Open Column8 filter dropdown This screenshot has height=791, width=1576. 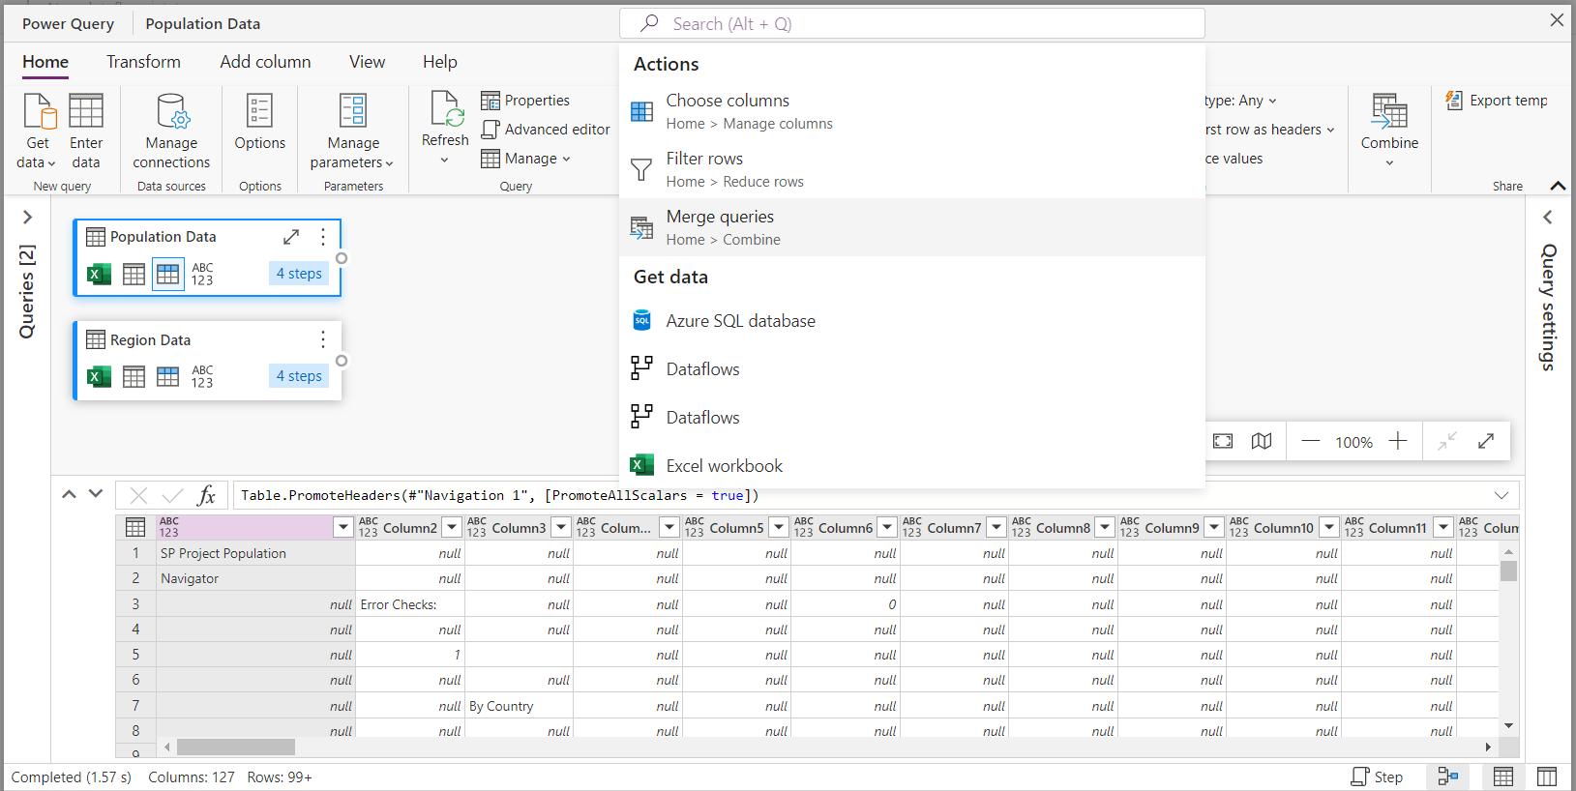[1105, 527]
